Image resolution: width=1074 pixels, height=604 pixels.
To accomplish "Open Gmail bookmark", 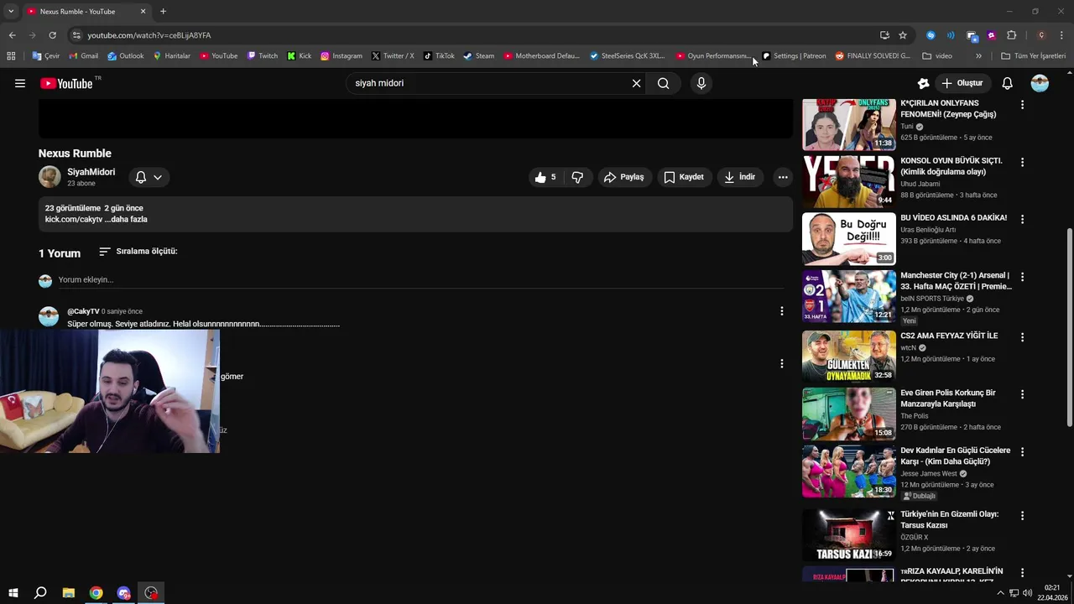I will click(83, 56).
